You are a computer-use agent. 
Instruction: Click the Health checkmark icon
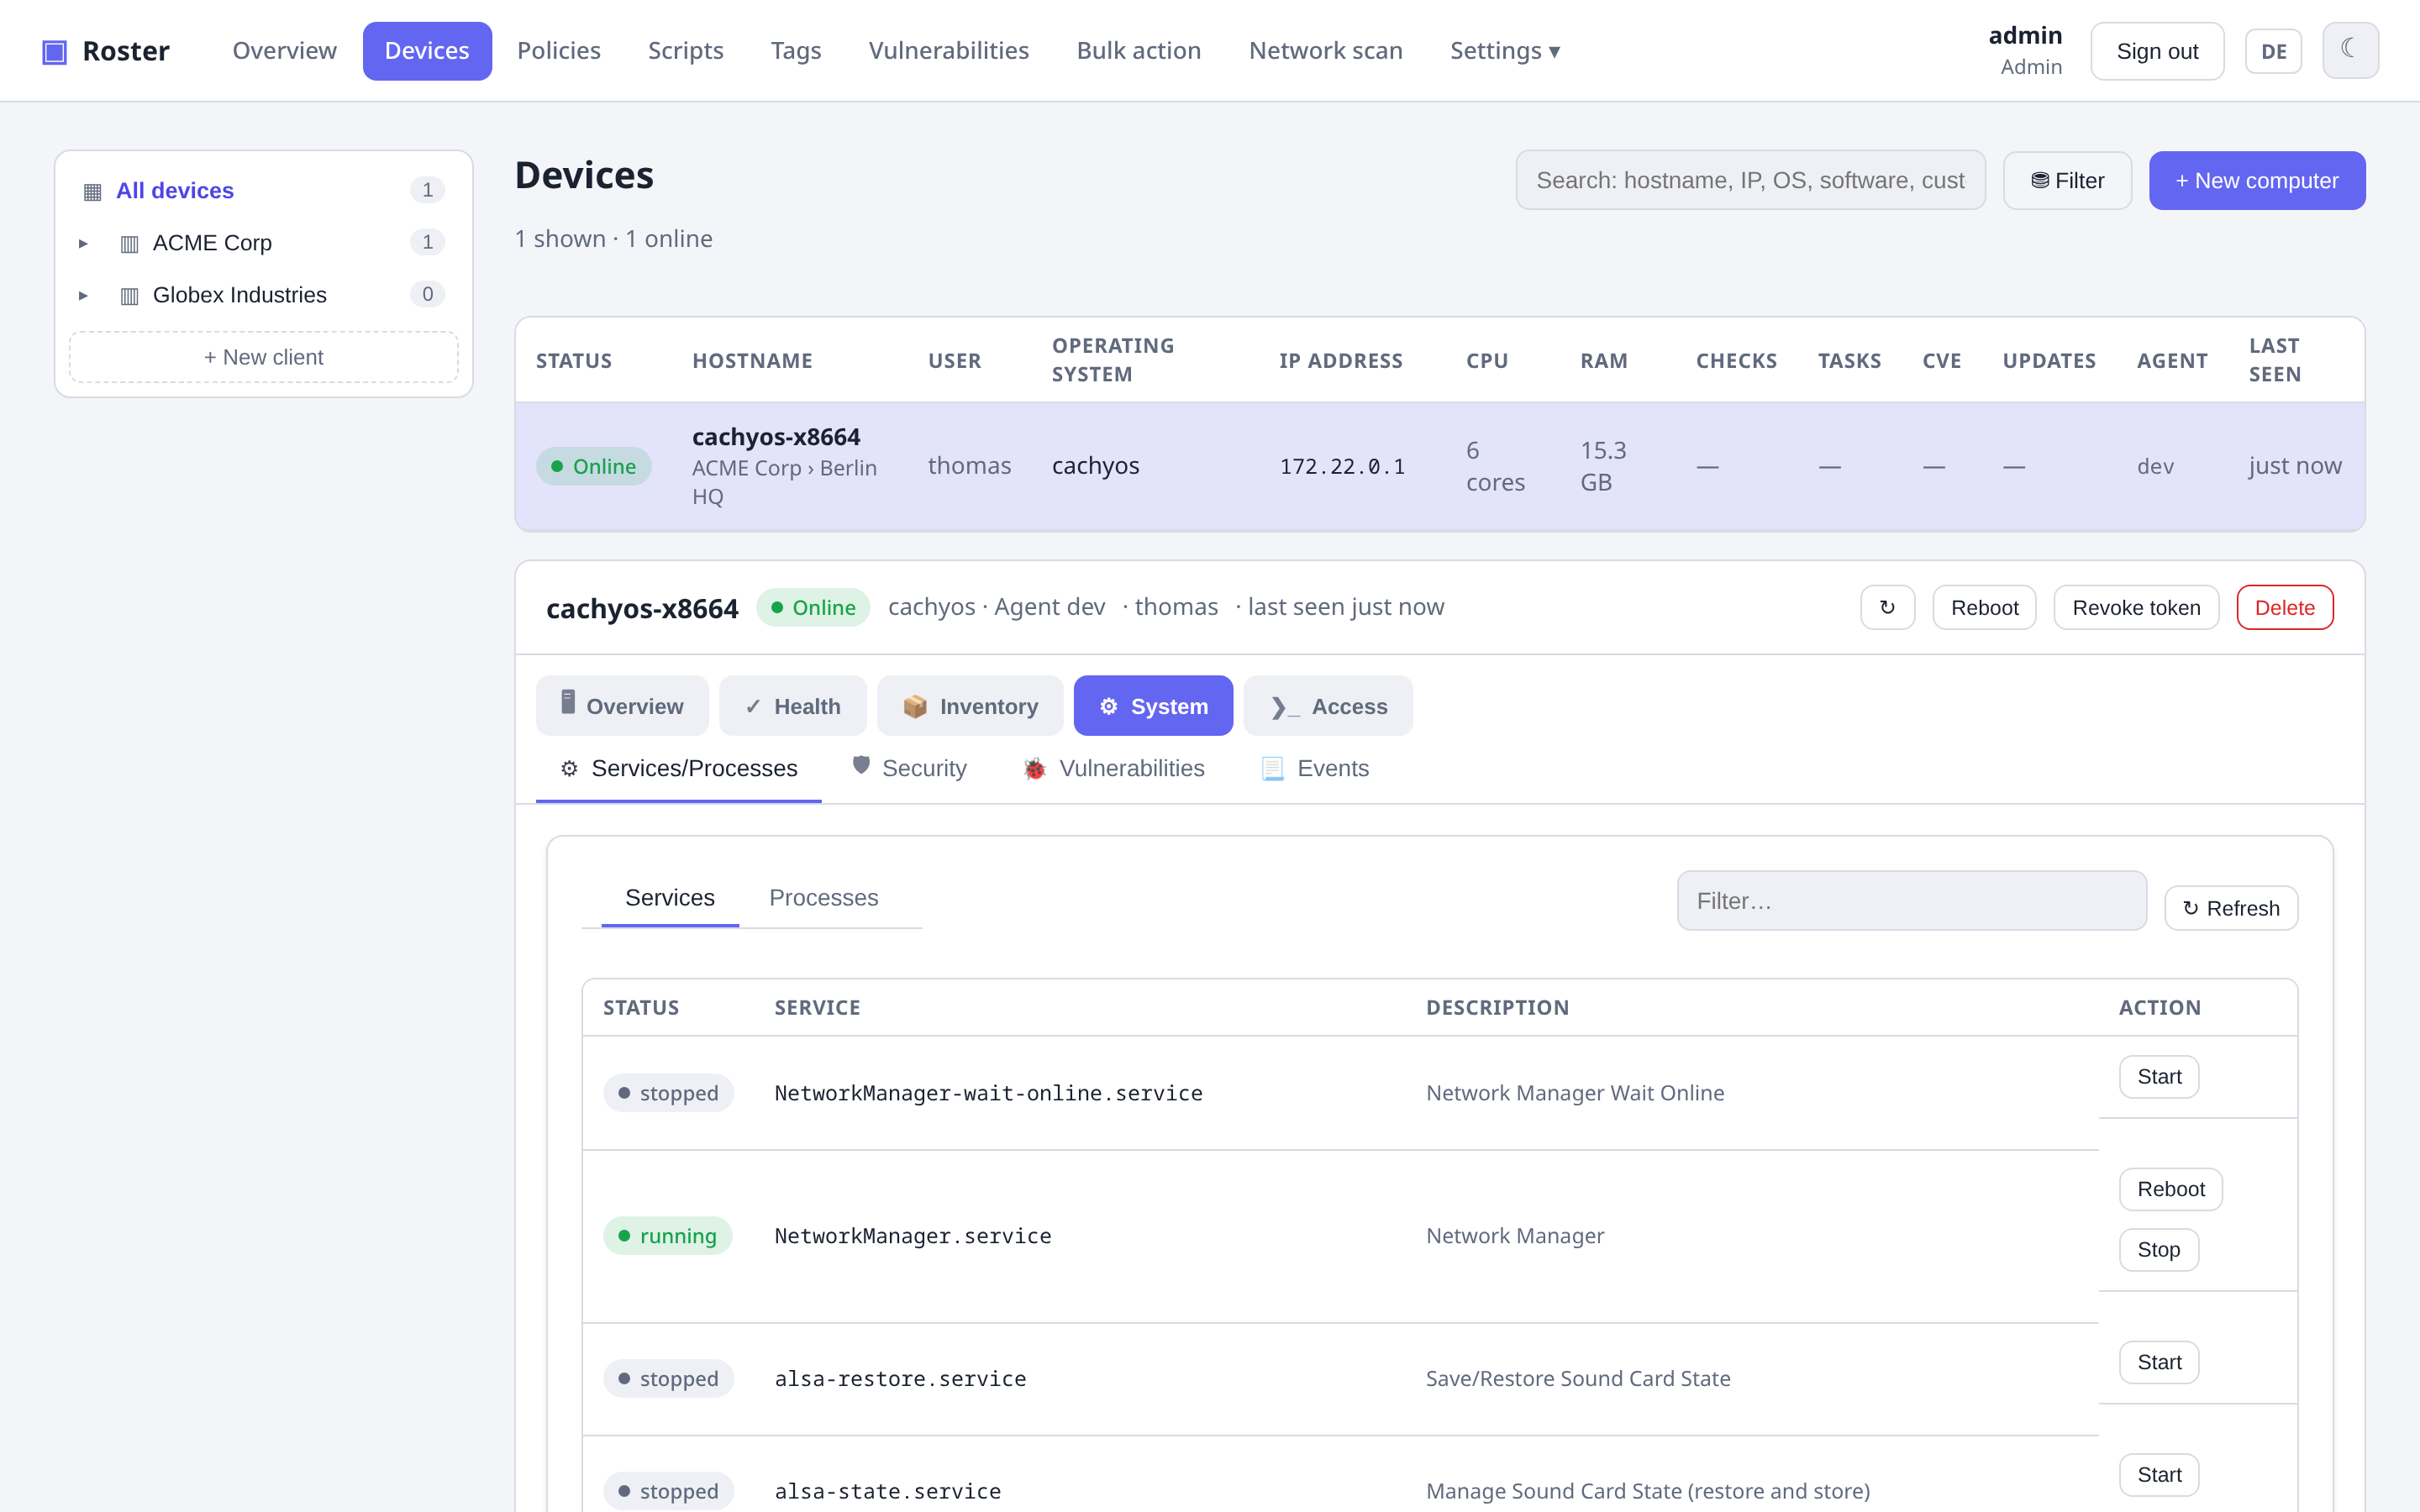(x=753, y=706)
